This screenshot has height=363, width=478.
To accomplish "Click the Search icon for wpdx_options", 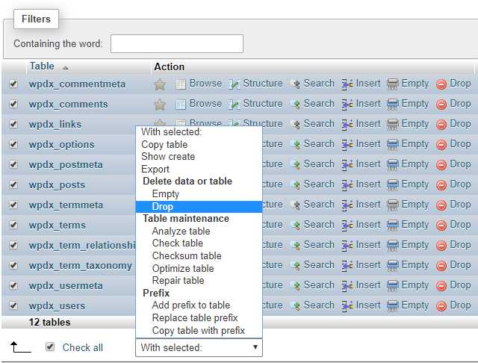I will pyautogui.click(x=295, y=145).
